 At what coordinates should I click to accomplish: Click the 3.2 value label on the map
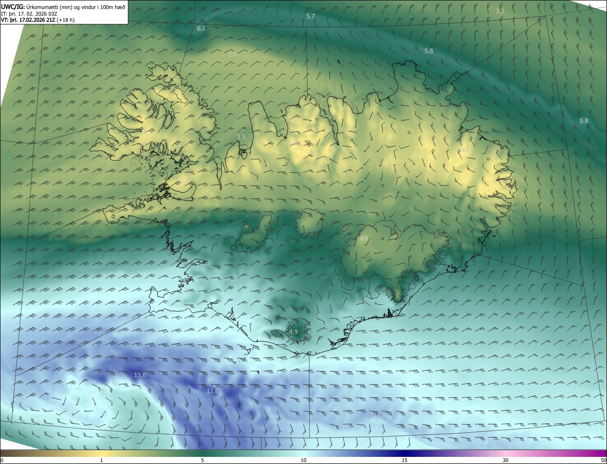coord(500,11)
